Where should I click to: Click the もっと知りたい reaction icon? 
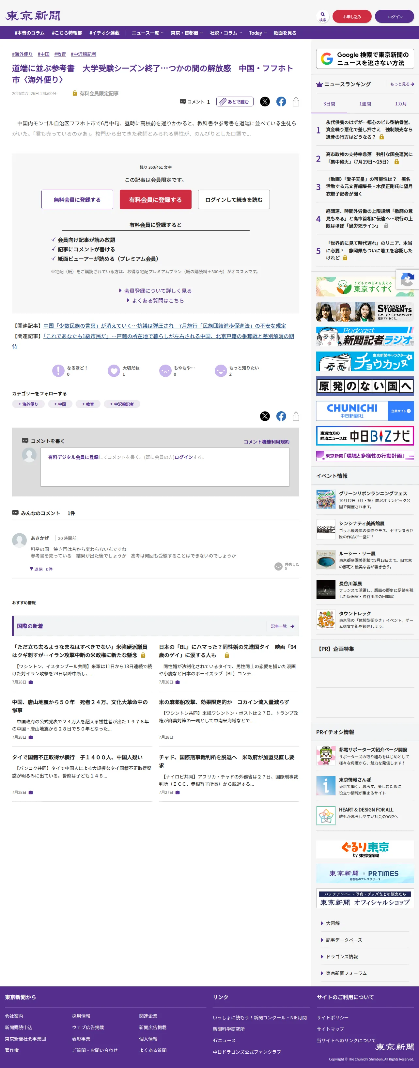tap(221, 370)
